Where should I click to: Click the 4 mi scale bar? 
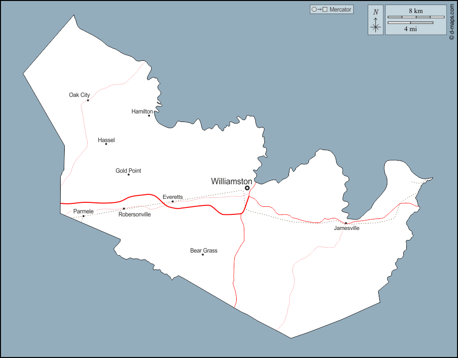[x=411, y=23]
